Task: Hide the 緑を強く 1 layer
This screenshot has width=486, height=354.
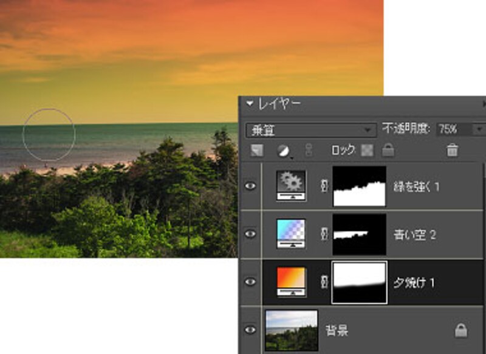Action: coord(250,186)
